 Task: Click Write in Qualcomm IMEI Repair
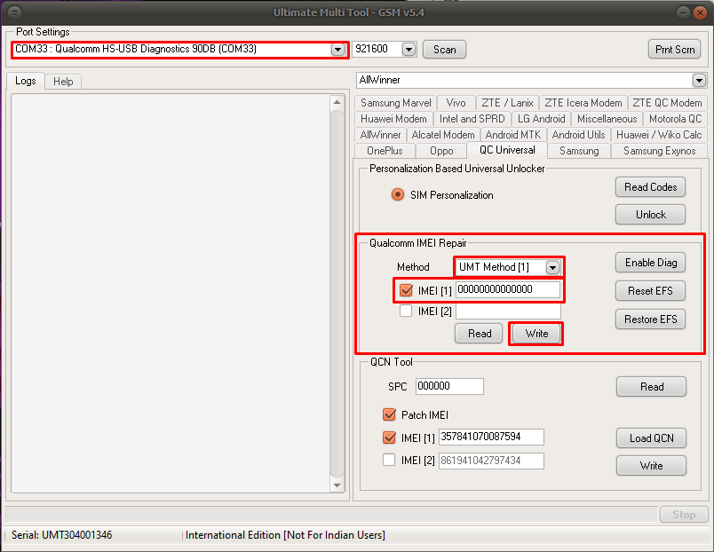pyautogui.click(x=536, y=334)
